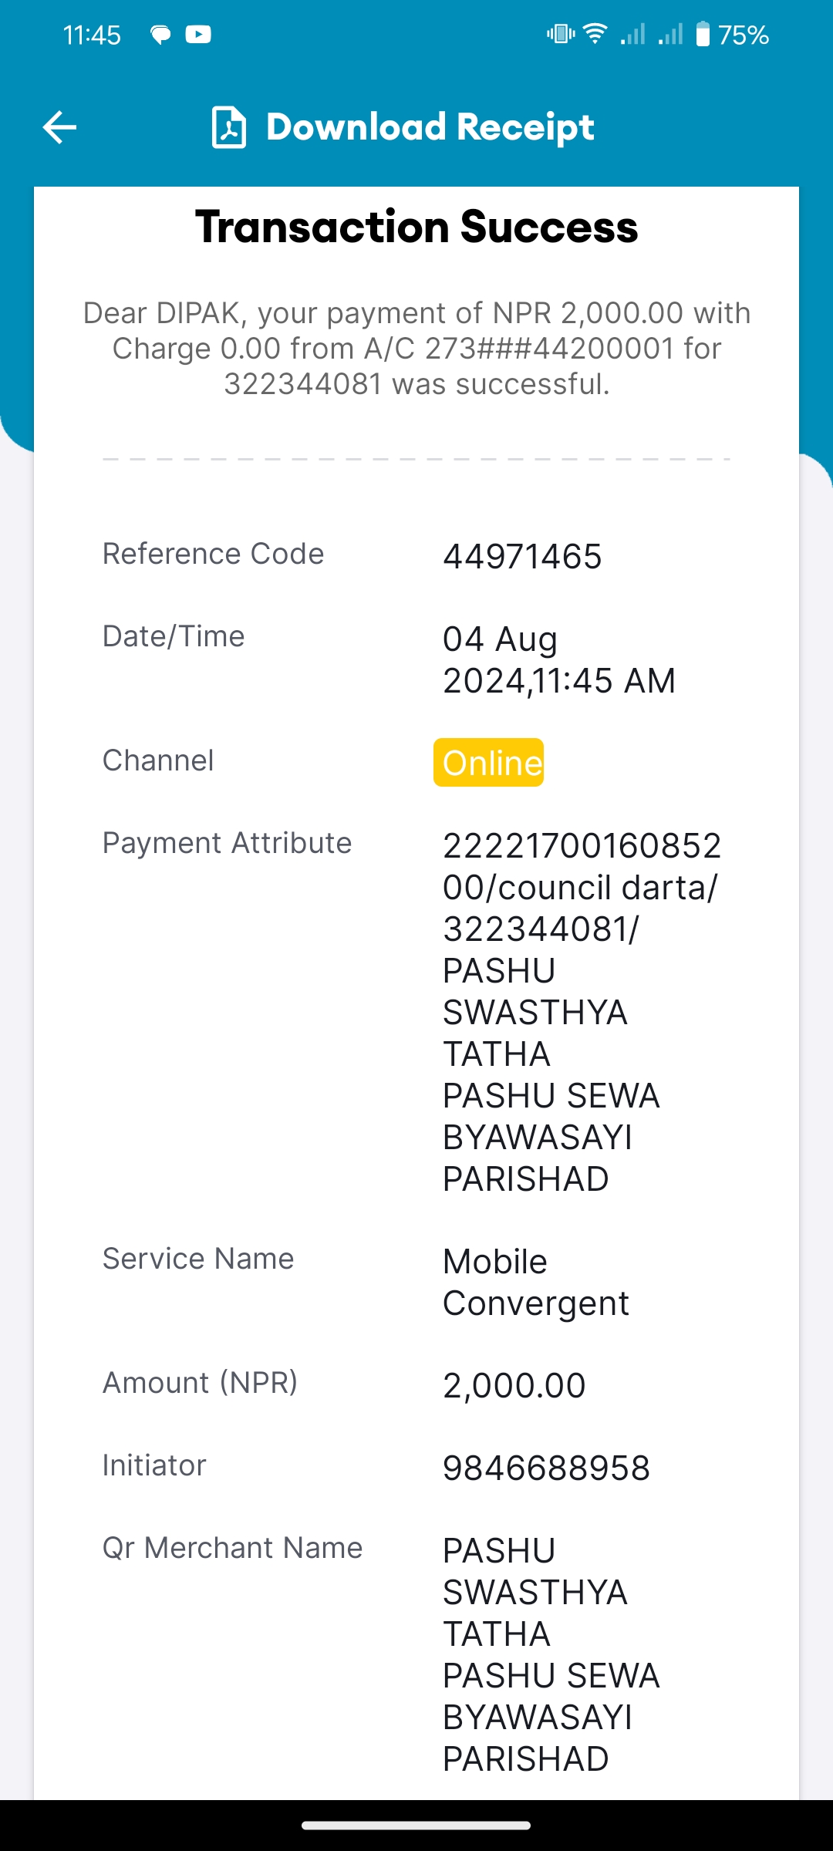Tap the Mobile Convergent service name
Viewport: 833px width, 1851px height.
[x=536, y=1283]
